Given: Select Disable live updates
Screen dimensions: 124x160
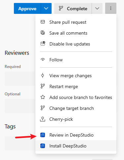Looking at the screenshot, I should point(76,44).
